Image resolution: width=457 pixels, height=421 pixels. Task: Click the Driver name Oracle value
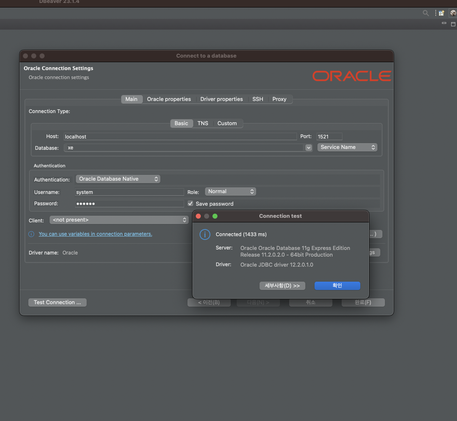(x=70, y=253)
